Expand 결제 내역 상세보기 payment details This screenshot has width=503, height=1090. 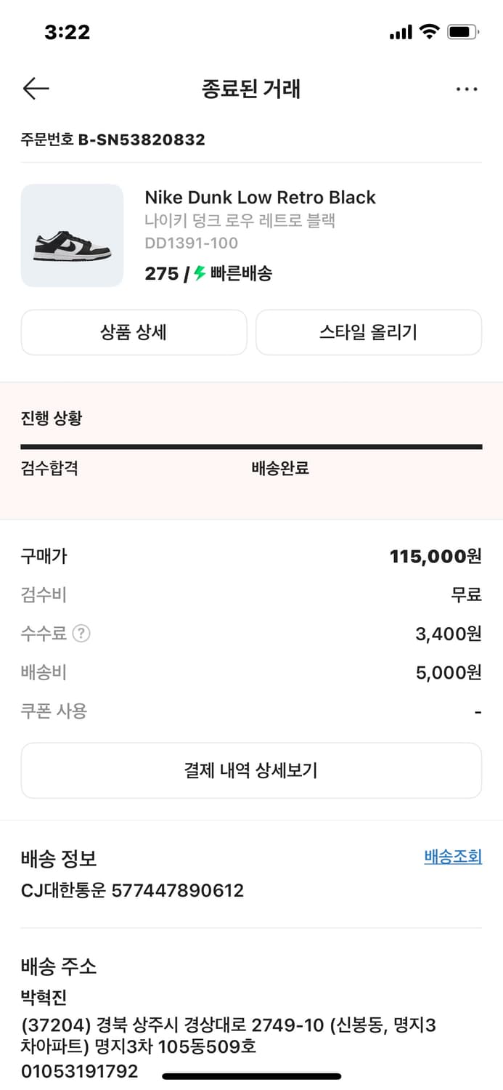(251, 770)
